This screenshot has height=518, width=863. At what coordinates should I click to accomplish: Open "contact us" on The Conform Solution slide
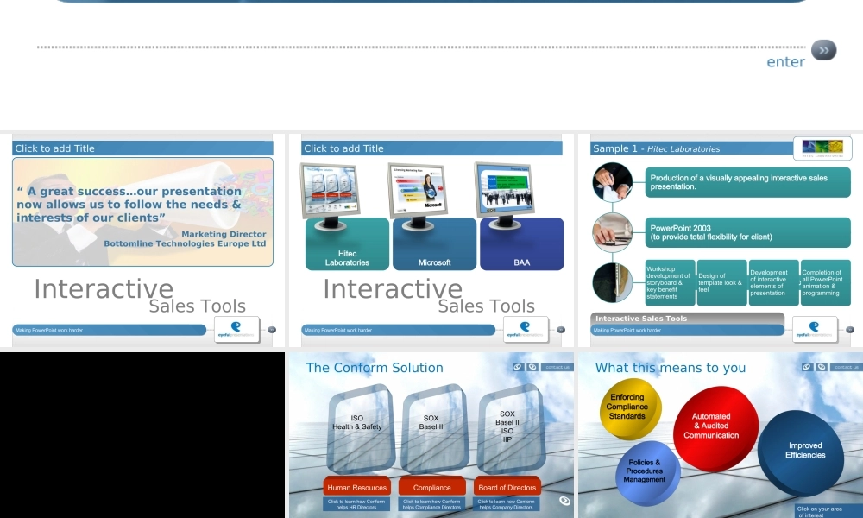point(557,367)
